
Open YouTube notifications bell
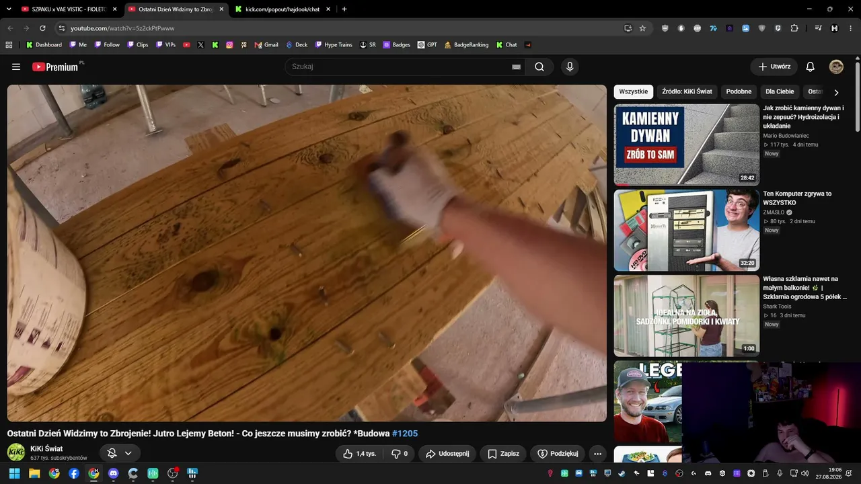click(811, 67)
